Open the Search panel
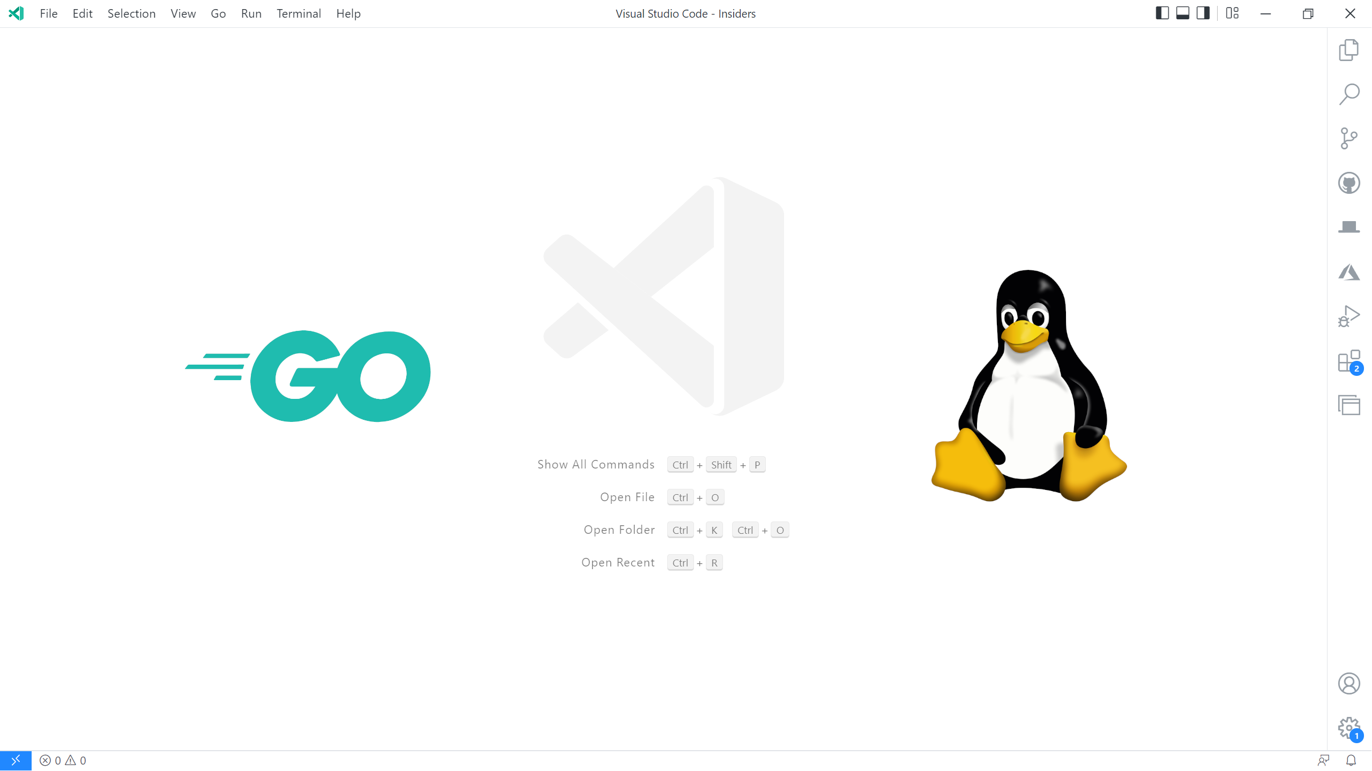 point(1349,93)
